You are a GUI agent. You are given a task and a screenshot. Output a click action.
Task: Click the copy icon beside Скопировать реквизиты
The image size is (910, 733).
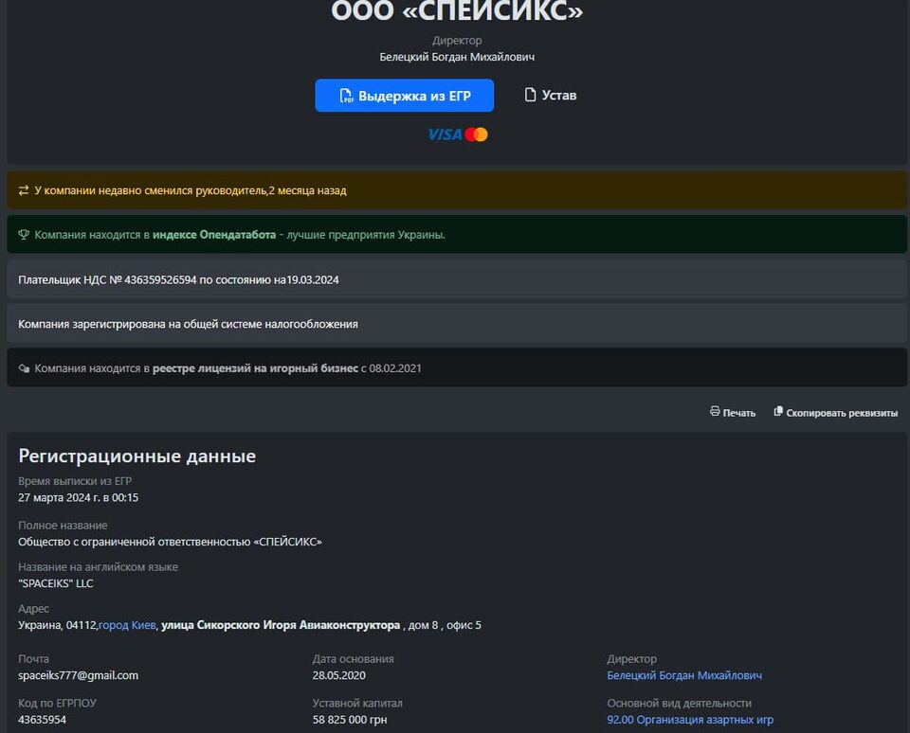[778, 412]
